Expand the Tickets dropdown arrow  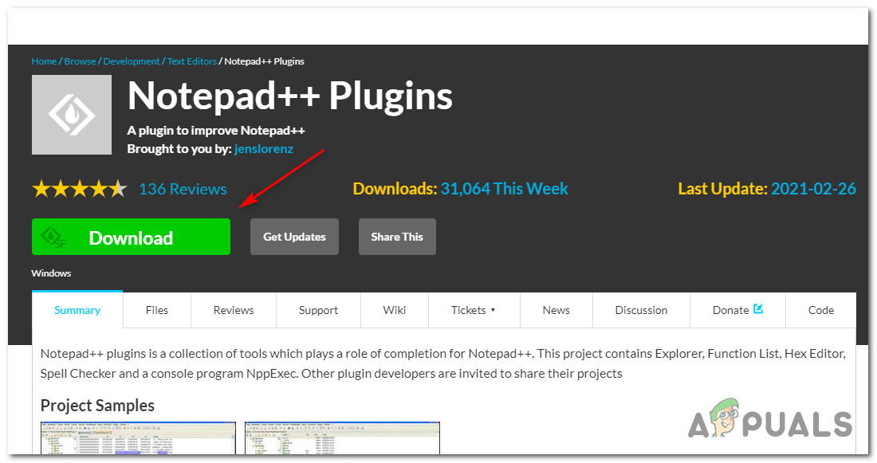pyautogui.click(x=493, y=310)
